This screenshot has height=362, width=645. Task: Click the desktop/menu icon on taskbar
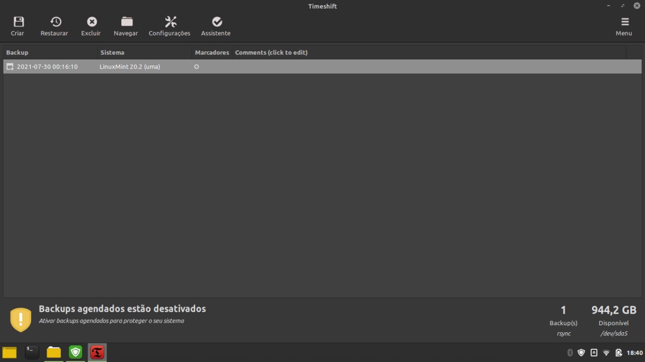tap(10, 352)
